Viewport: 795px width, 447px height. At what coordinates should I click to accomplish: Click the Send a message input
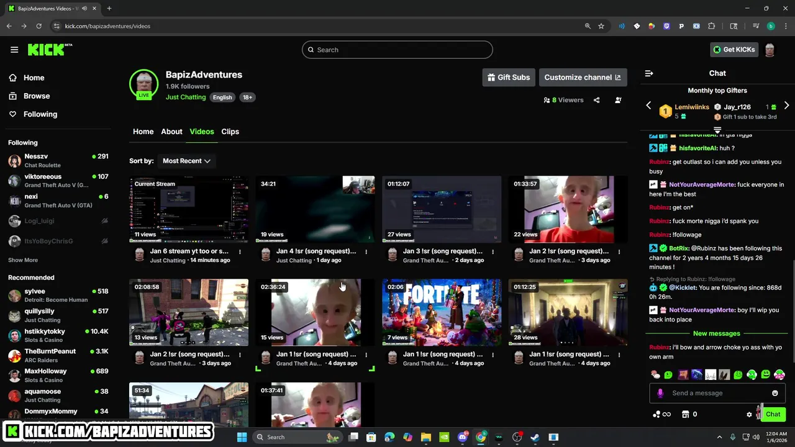[717, 393]
